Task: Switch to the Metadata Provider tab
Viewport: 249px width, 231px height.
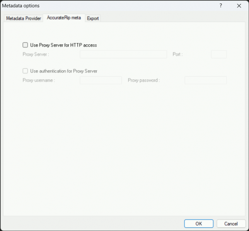Action: click(x=24, y=18)
